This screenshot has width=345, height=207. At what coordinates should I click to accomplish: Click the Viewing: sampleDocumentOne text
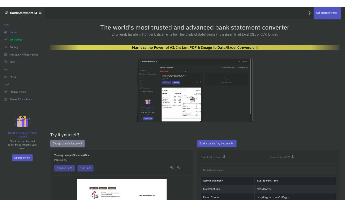pos(72,155)
